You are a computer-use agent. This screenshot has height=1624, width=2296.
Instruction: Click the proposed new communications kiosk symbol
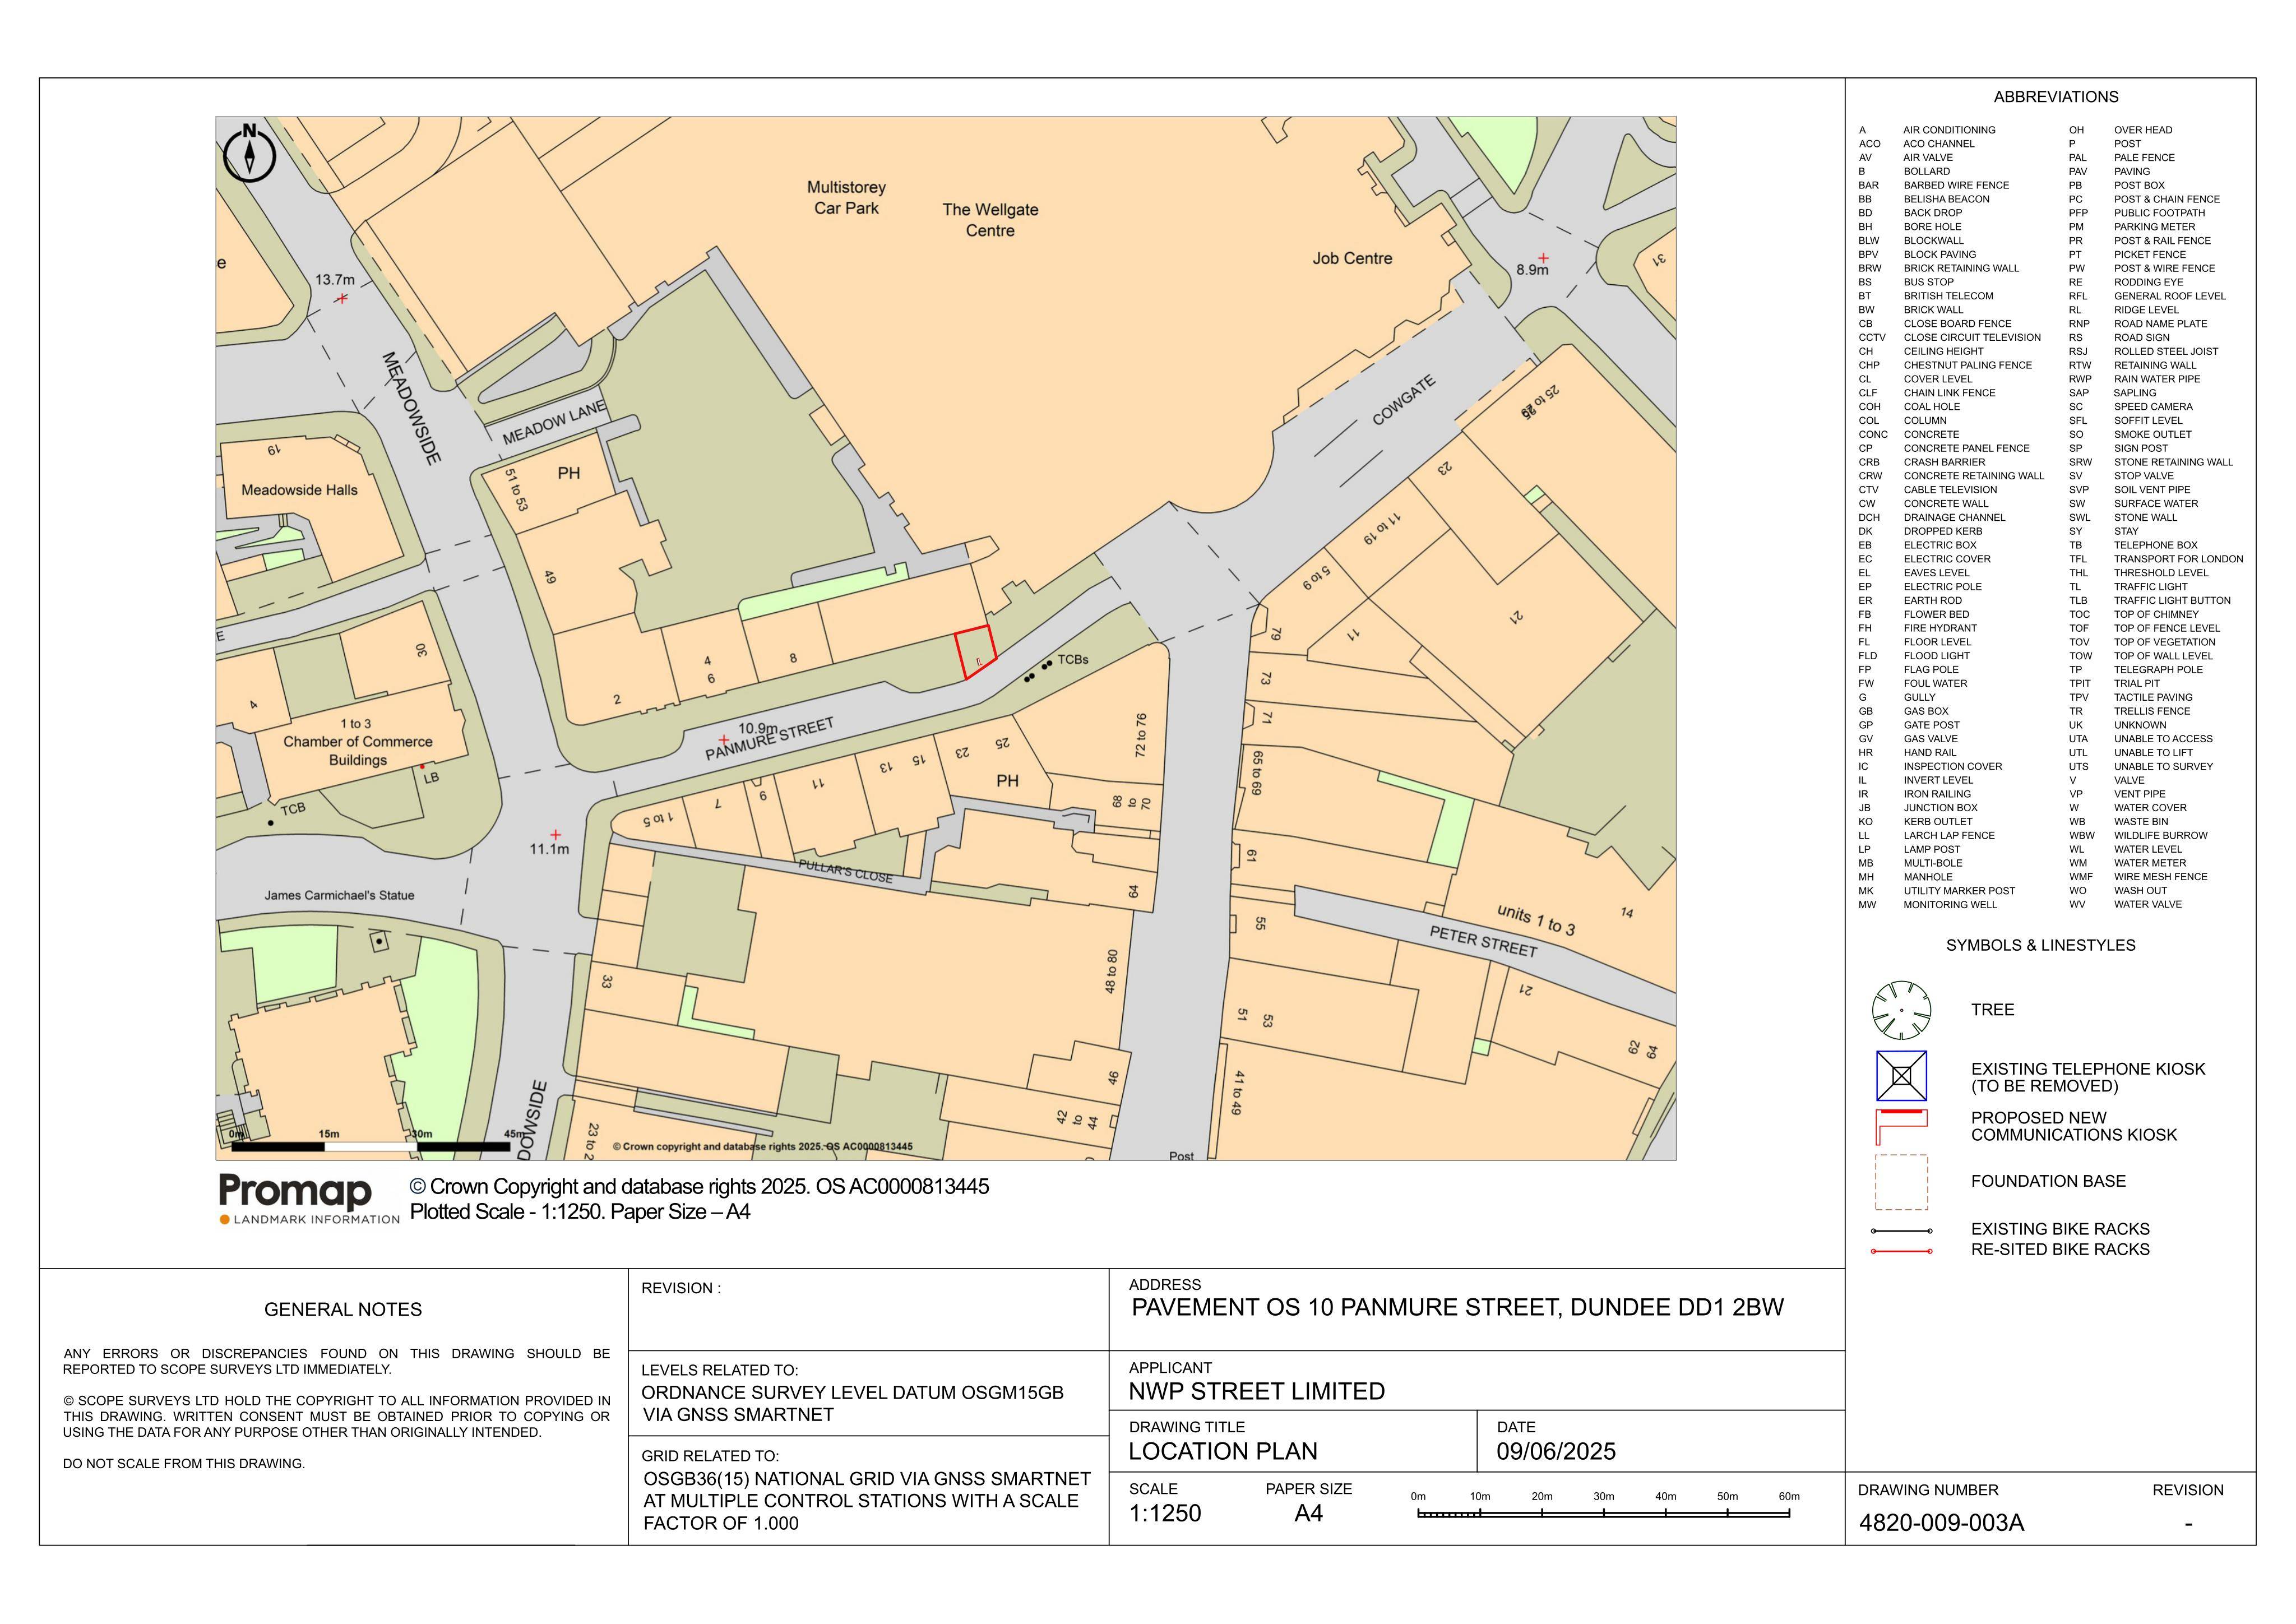(x=1901, y=1127)
